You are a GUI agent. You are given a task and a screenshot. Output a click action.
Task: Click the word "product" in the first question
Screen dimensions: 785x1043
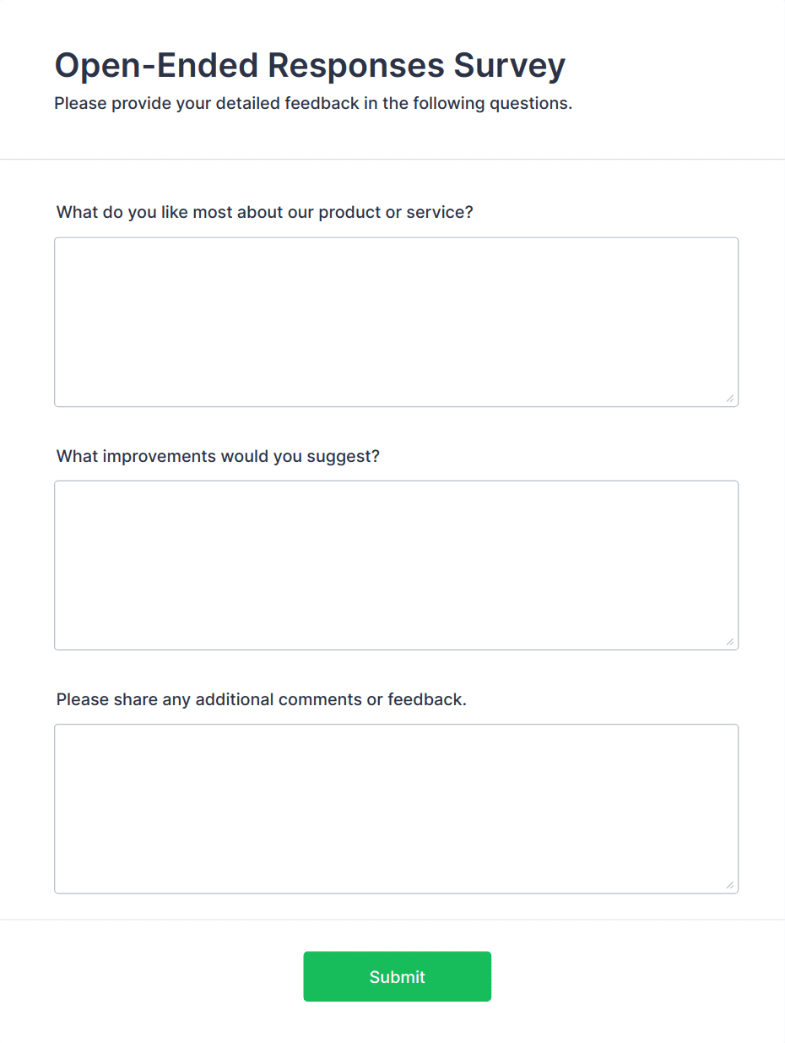tap(349, 212)
